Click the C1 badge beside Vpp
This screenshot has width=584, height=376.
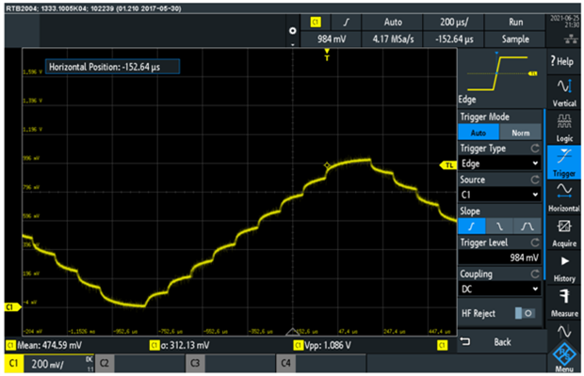click(x=298, y=346)
